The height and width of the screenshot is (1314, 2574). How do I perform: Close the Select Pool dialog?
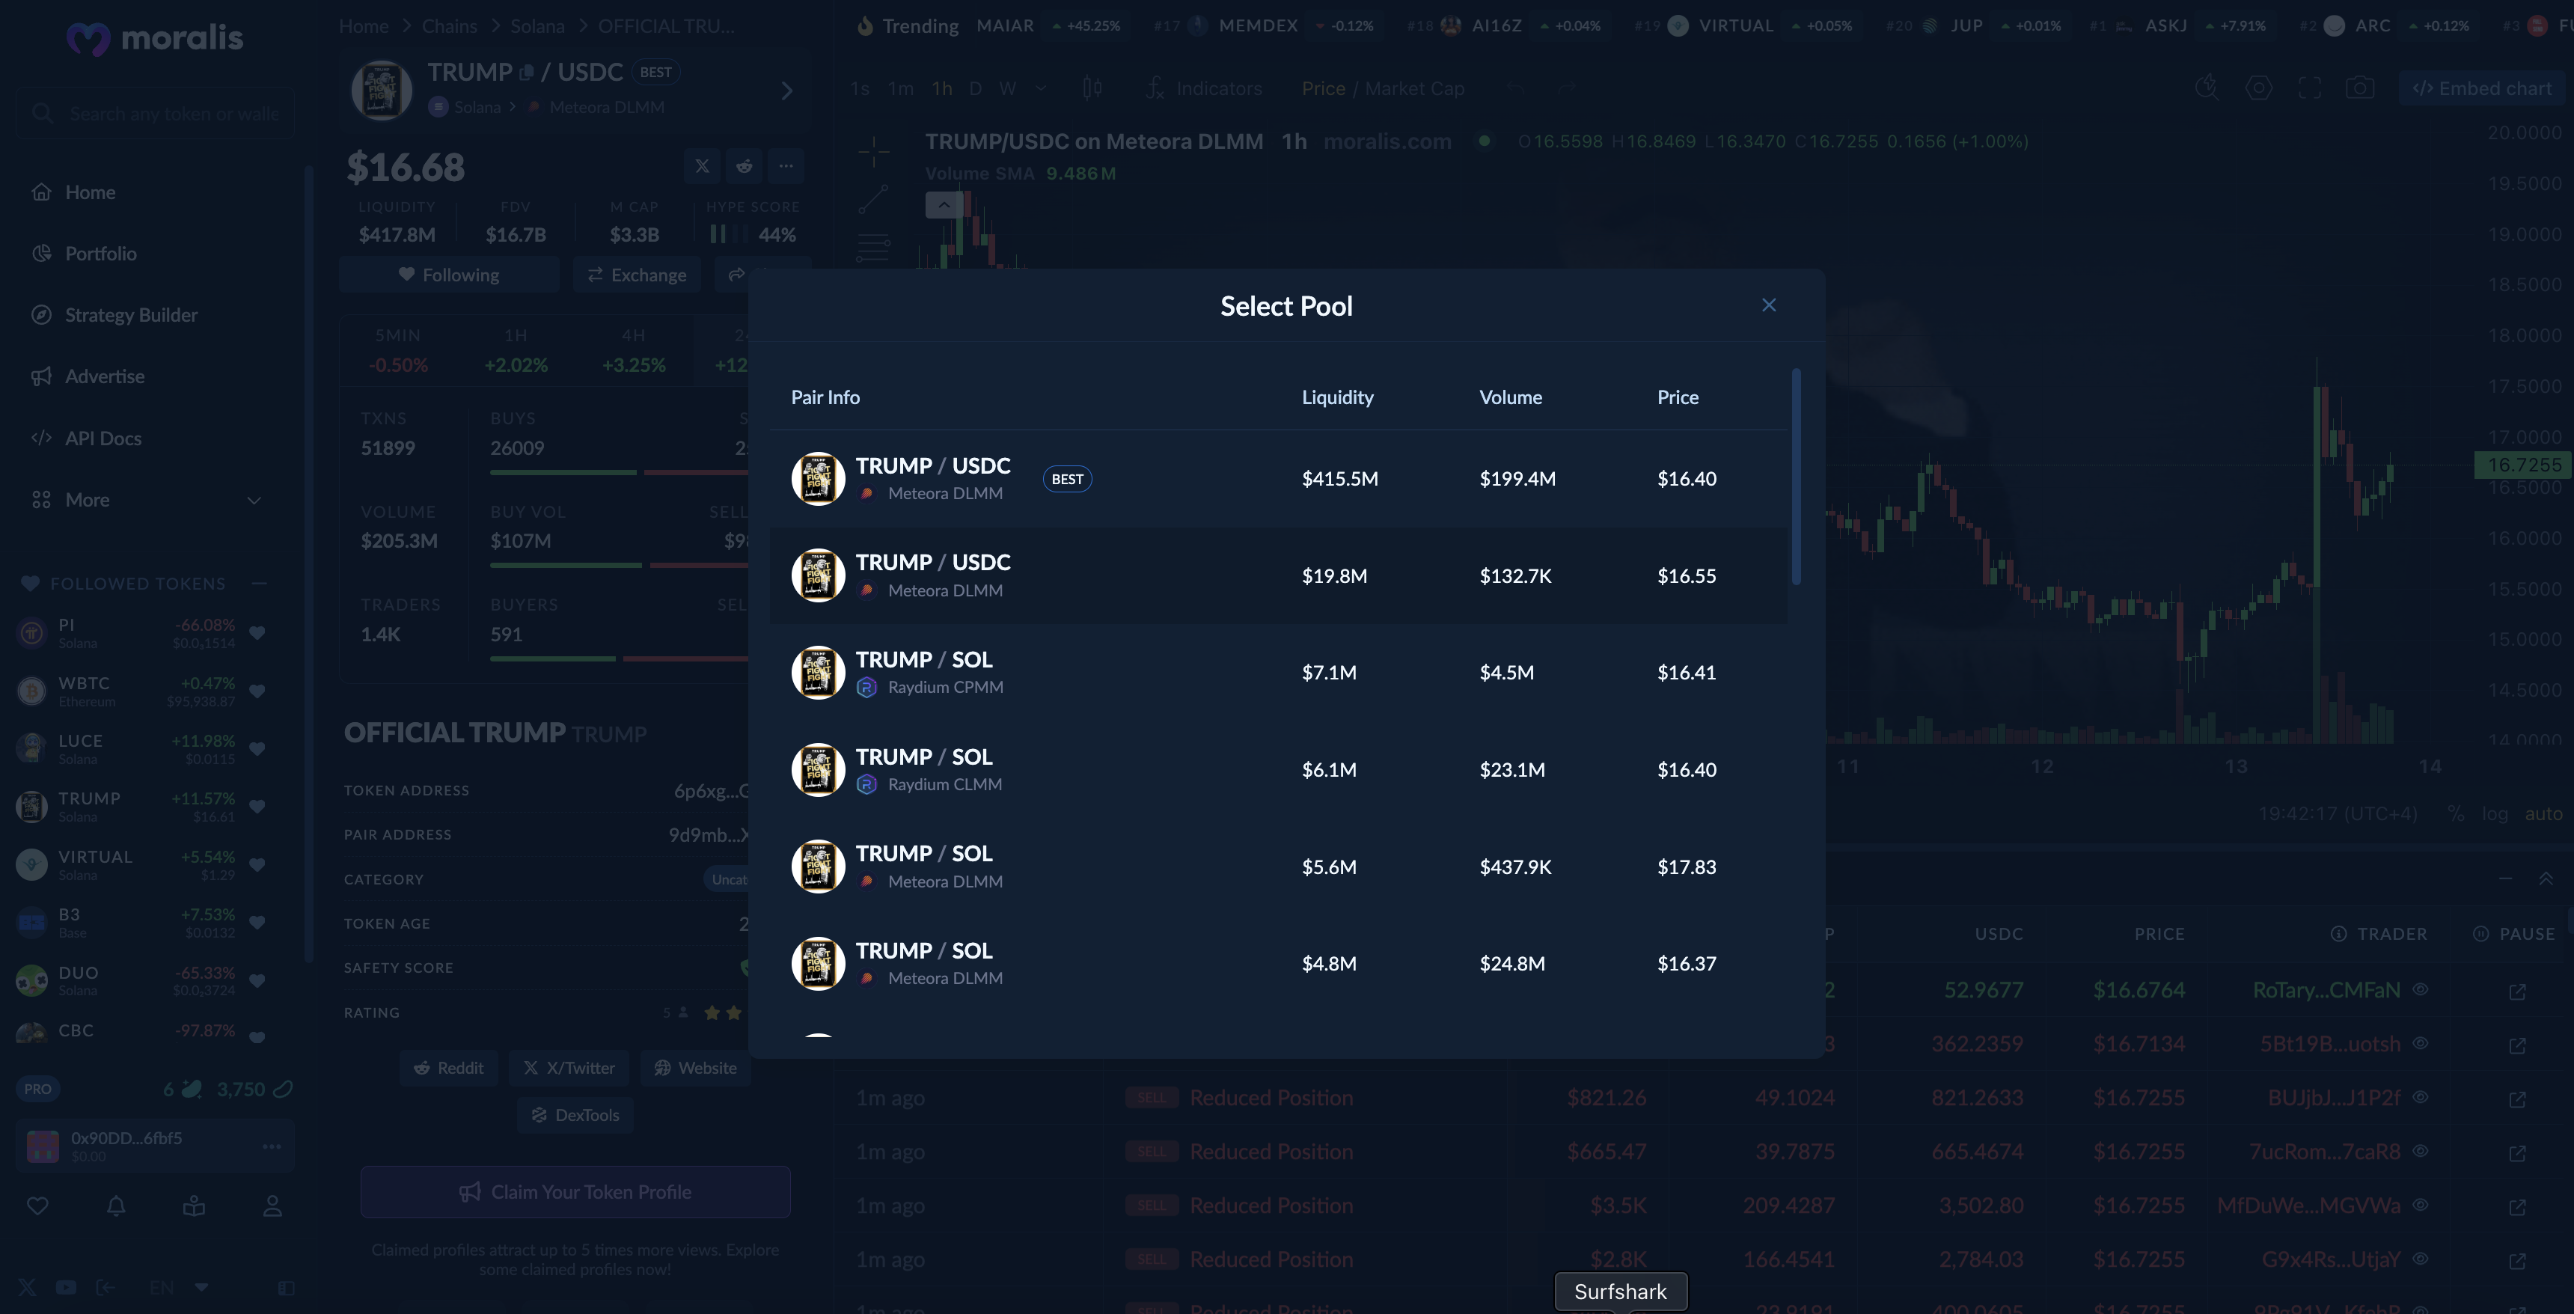[x=1769, y=305]
